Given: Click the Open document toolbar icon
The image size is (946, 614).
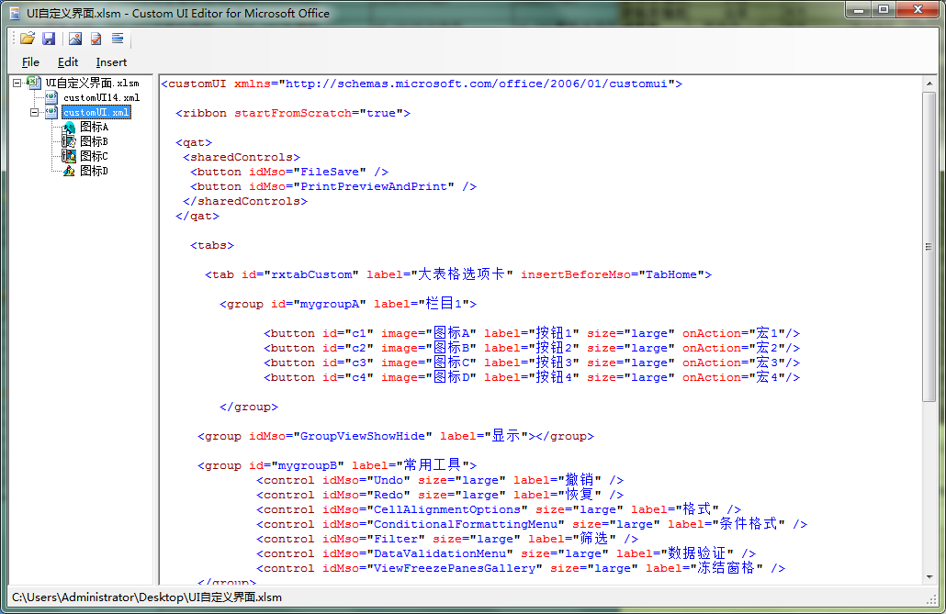Looking at the screenshot, I should point(27,38).
